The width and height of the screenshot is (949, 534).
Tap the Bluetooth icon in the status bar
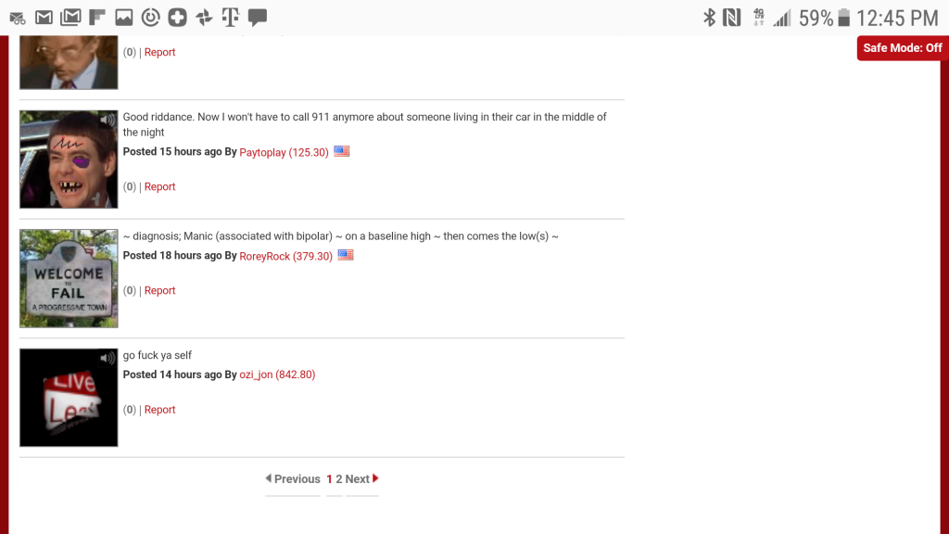tap(709, 18)
